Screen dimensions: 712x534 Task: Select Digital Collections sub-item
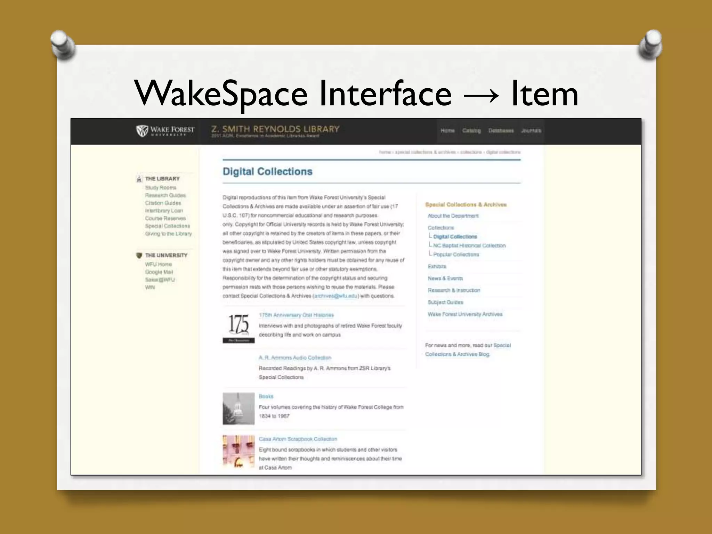[x=455, y=237]
